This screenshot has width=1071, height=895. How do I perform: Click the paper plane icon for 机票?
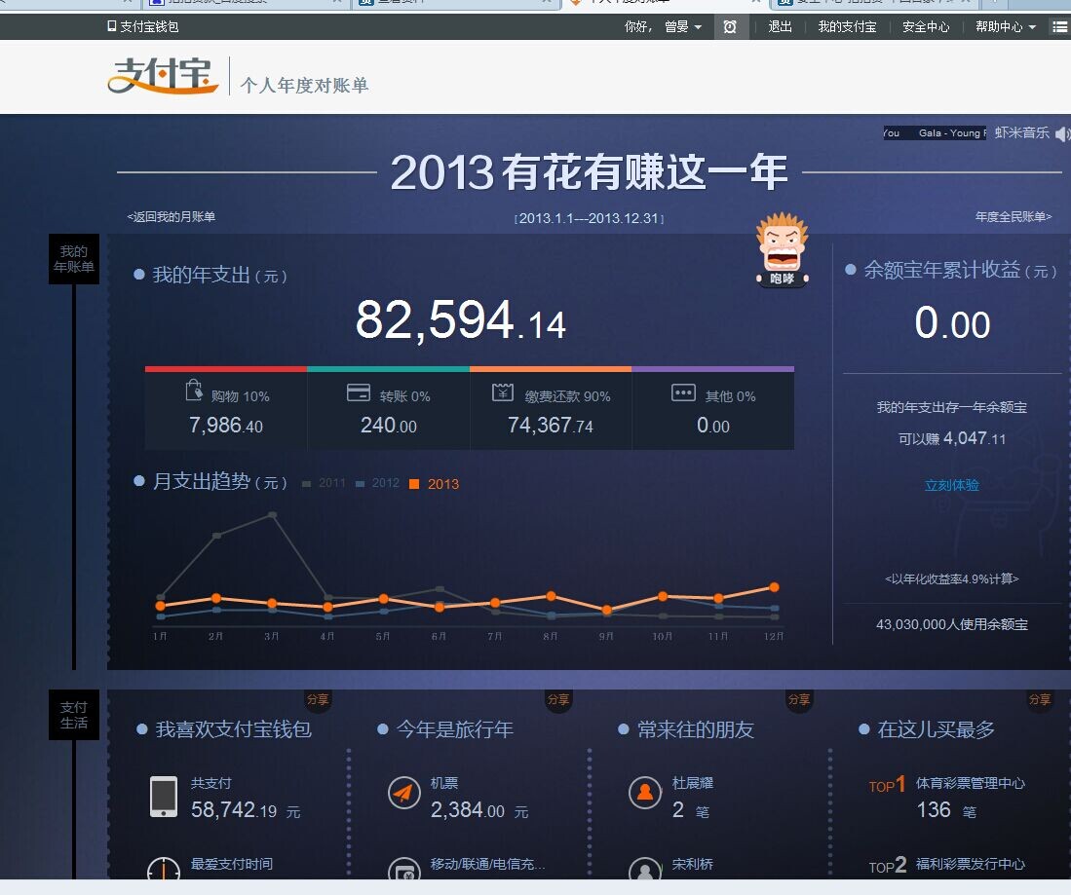404,793
